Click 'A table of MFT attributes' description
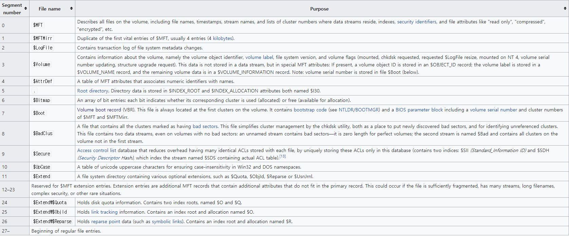Screen dimensions: 569x236 point(156,81)
